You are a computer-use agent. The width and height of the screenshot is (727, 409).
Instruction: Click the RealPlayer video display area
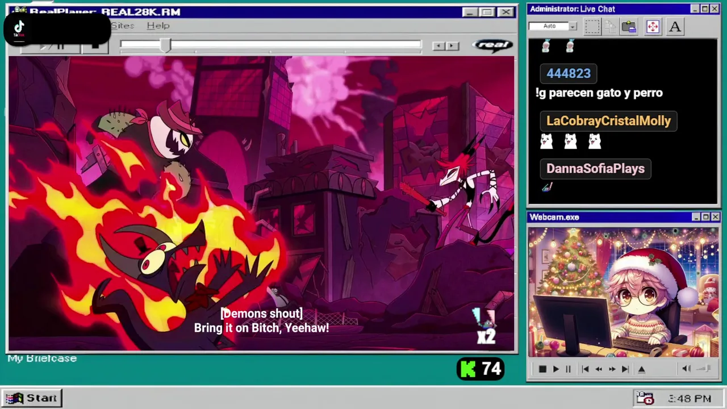coord(261,203)
